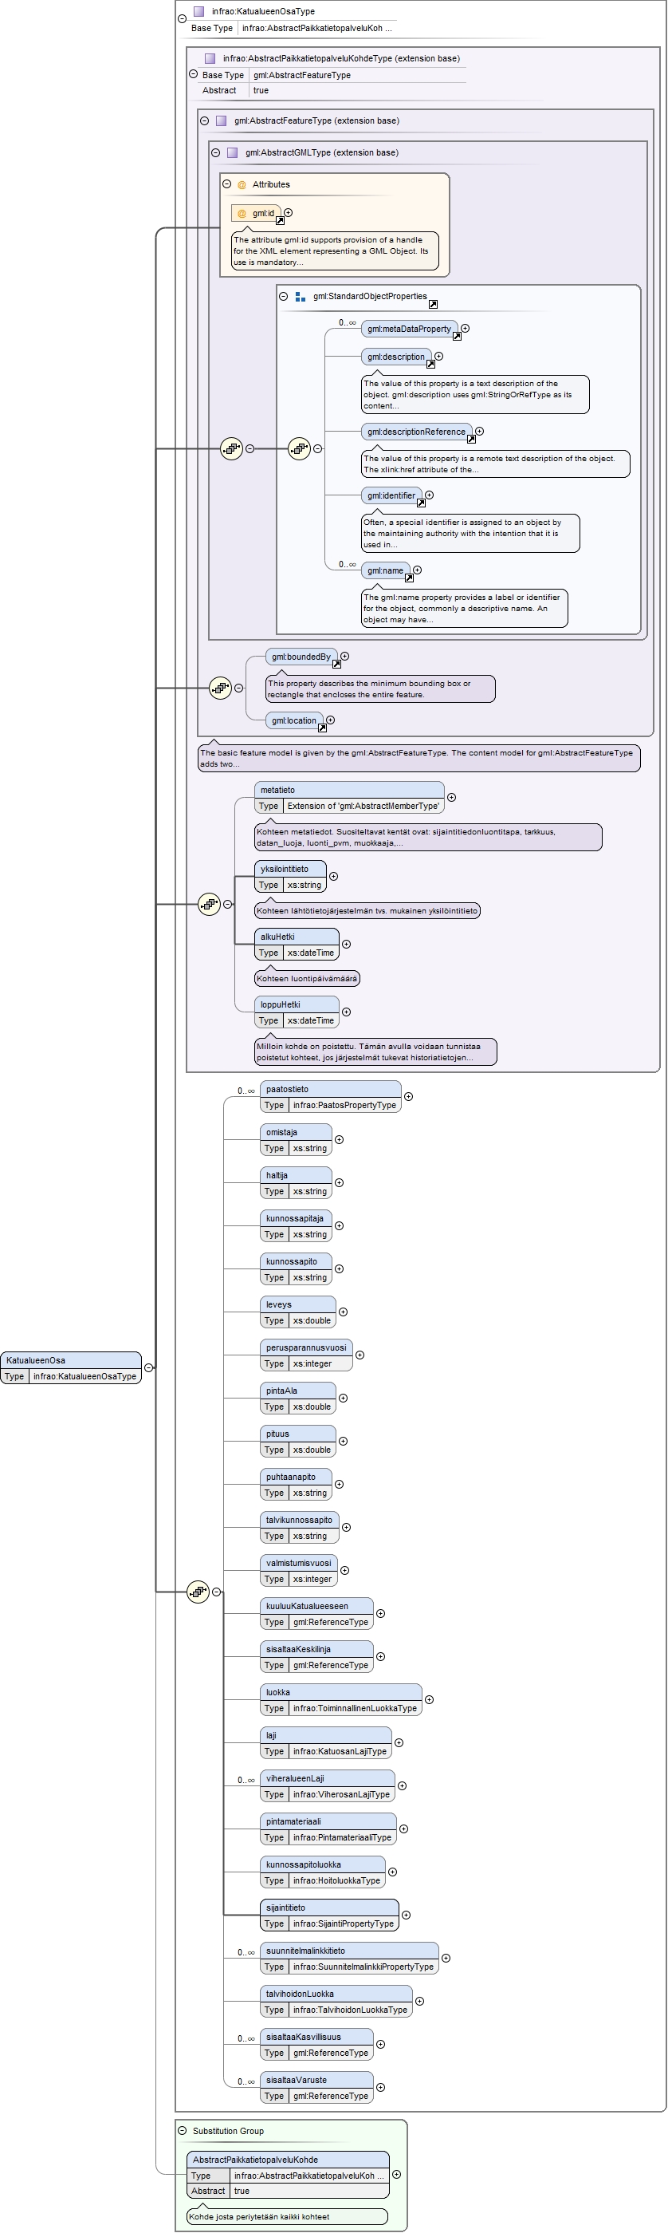Expand the talvihoidonLuokka element
This screenshot has height=2233, width=668.
tap(419, 2001)
